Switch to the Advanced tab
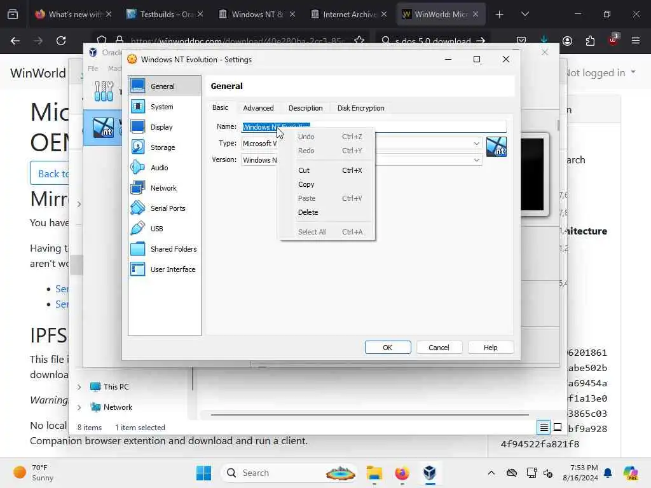This screenshot has height=488, width=651. (258, 108)
